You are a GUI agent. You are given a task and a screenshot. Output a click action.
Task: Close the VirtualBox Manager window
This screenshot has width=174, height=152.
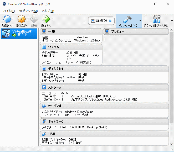[168, 4]
